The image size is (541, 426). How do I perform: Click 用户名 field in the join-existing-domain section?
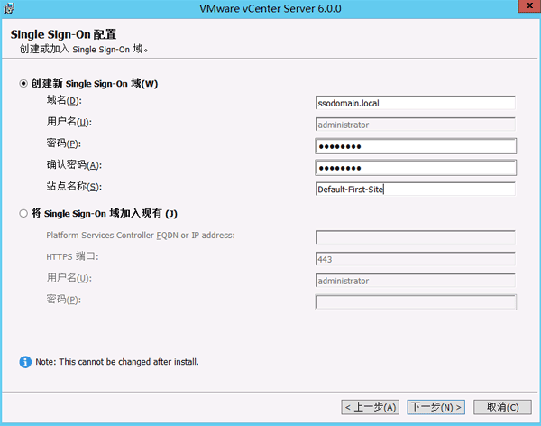tap(415, 281)
